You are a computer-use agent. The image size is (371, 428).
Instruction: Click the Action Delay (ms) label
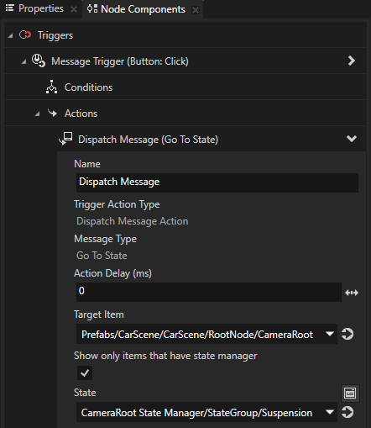112,273
